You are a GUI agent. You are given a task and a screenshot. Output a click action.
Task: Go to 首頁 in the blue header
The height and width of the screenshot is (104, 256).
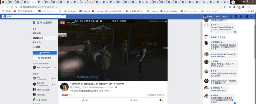tap(217, 17)
